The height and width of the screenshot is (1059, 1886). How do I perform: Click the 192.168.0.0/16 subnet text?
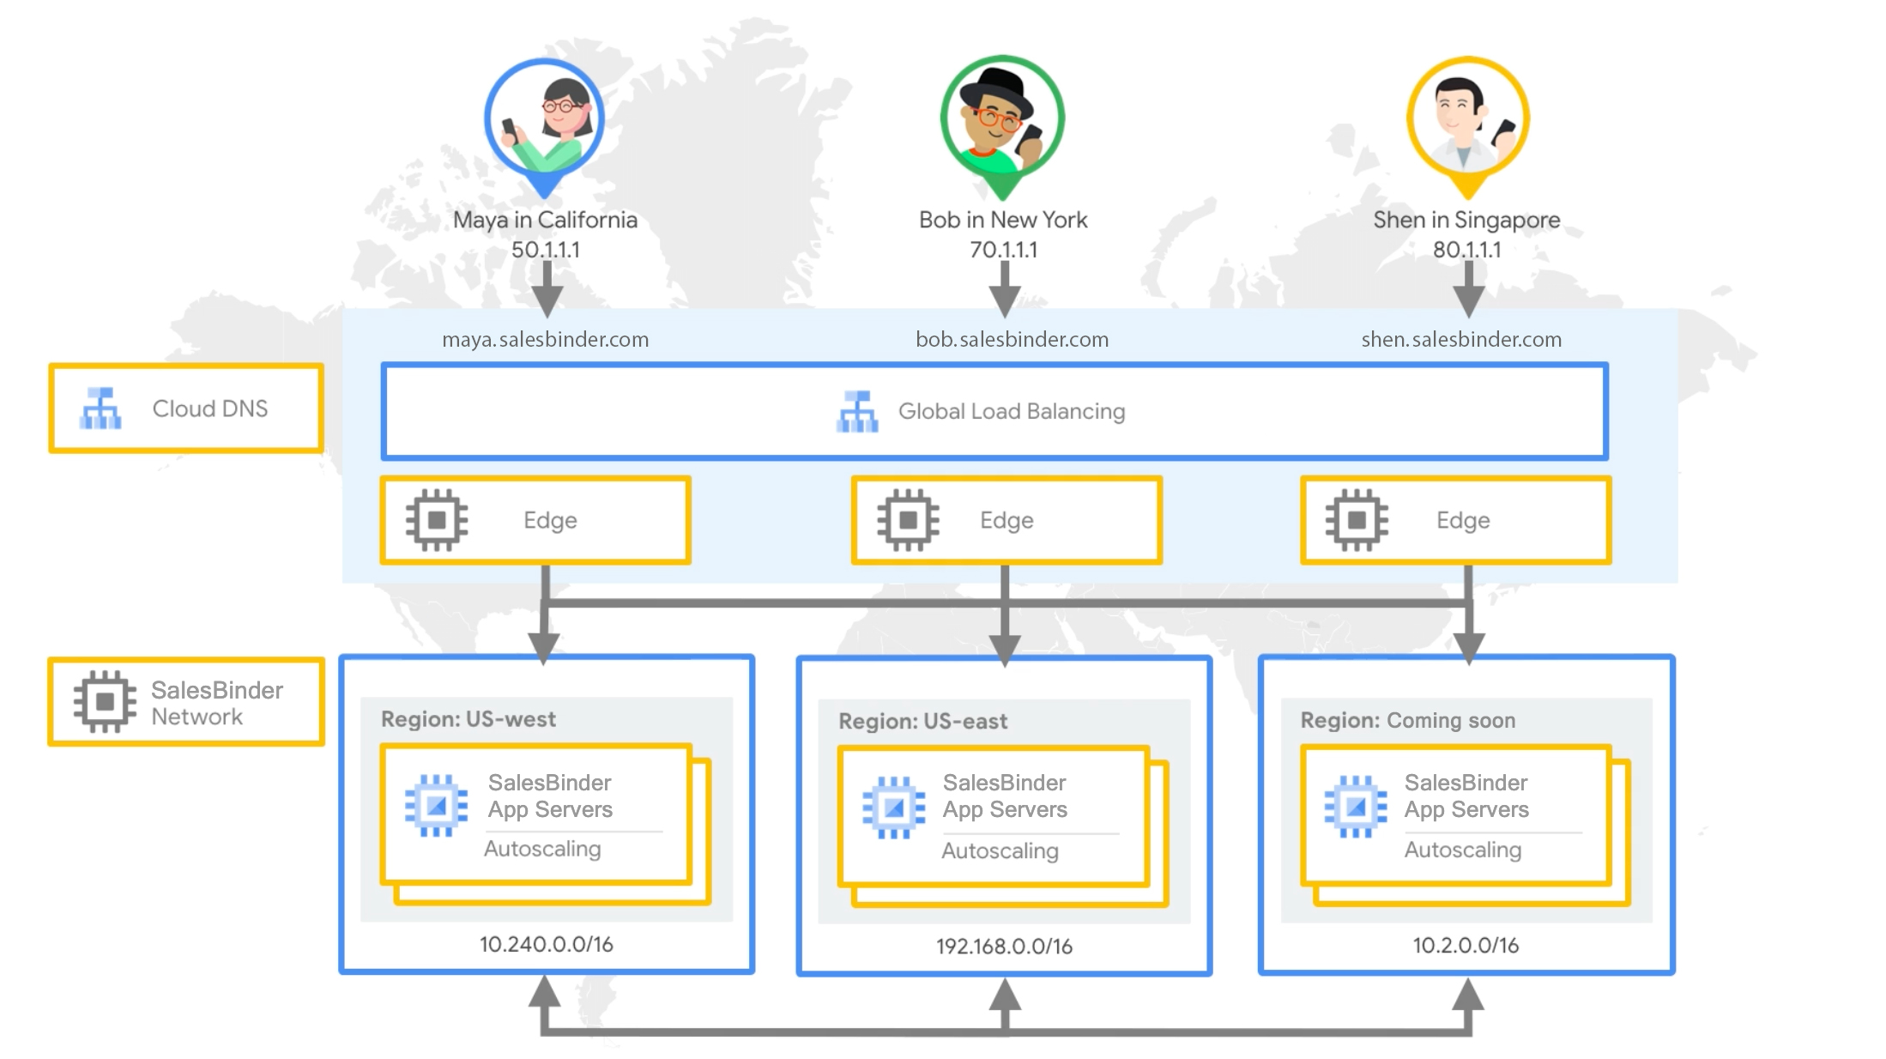(1004, 947)
